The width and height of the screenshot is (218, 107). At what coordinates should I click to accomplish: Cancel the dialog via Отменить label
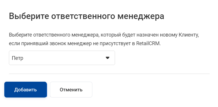(x=71, y=90)
